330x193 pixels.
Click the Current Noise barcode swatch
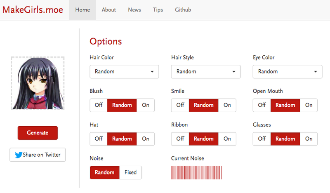pos(196,172)
